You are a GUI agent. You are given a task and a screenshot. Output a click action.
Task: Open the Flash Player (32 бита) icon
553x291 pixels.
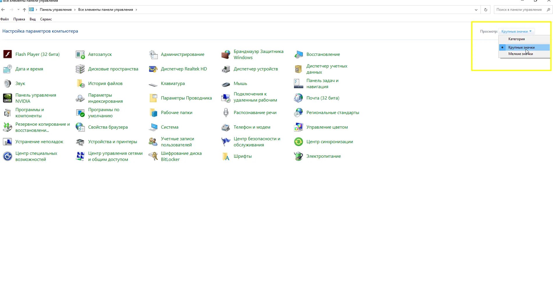(x=7, y=54)
